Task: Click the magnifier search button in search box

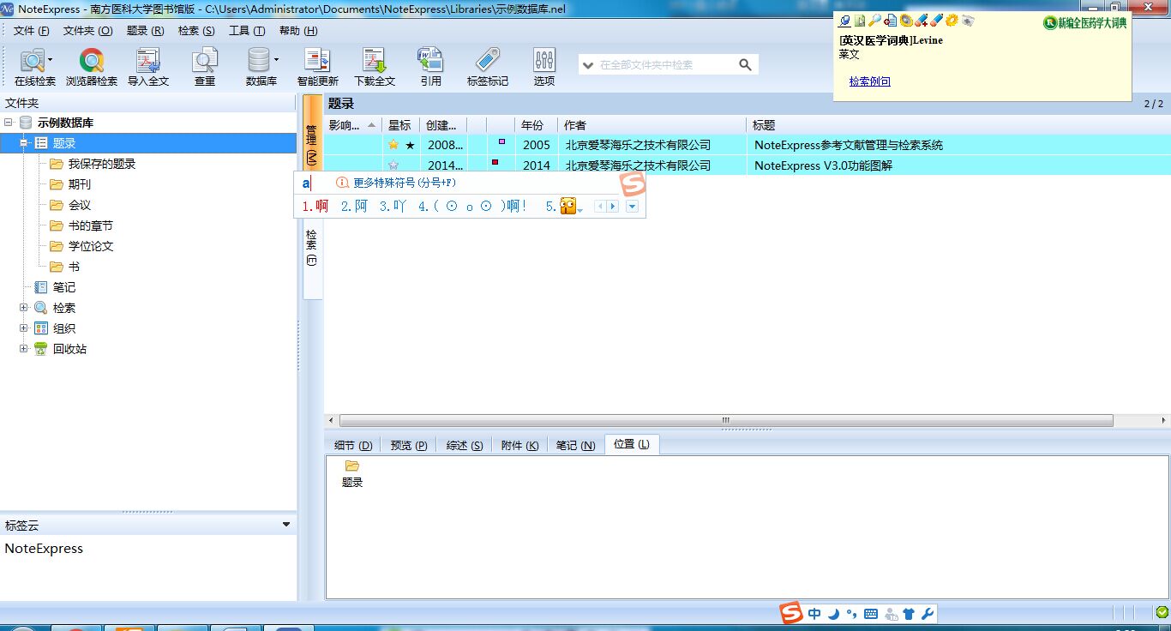Action: pyautogui.click(x=745, y=64)
